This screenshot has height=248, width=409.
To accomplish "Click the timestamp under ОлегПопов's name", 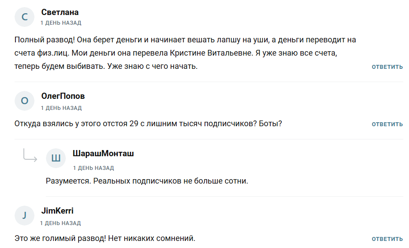I will coord(61,108).
